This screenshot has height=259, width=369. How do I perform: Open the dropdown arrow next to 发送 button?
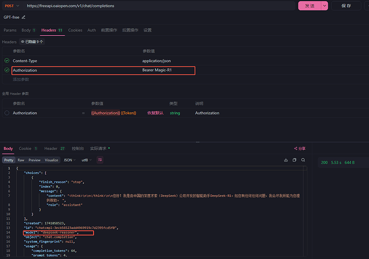(x=325, y=6)
